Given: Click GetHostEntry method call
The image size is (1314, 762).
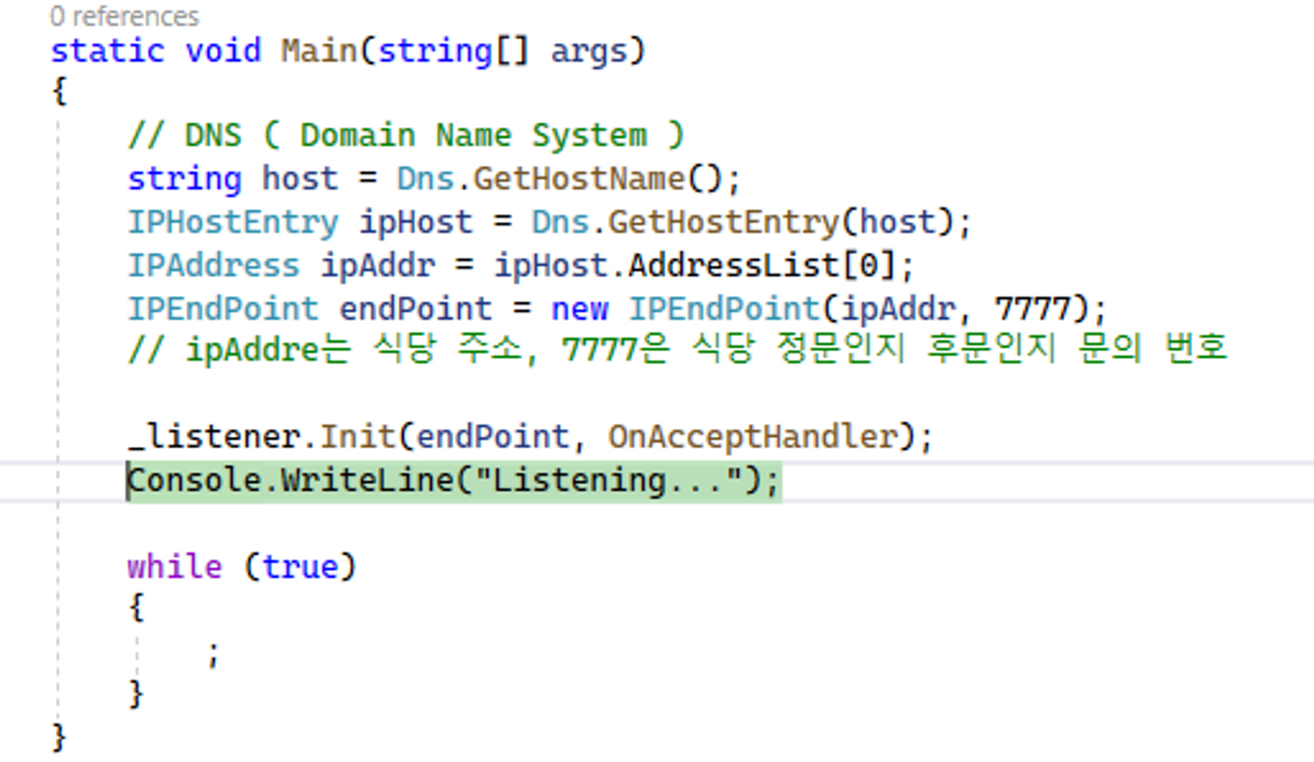Looking at the screenshot, I should point(723,222).
